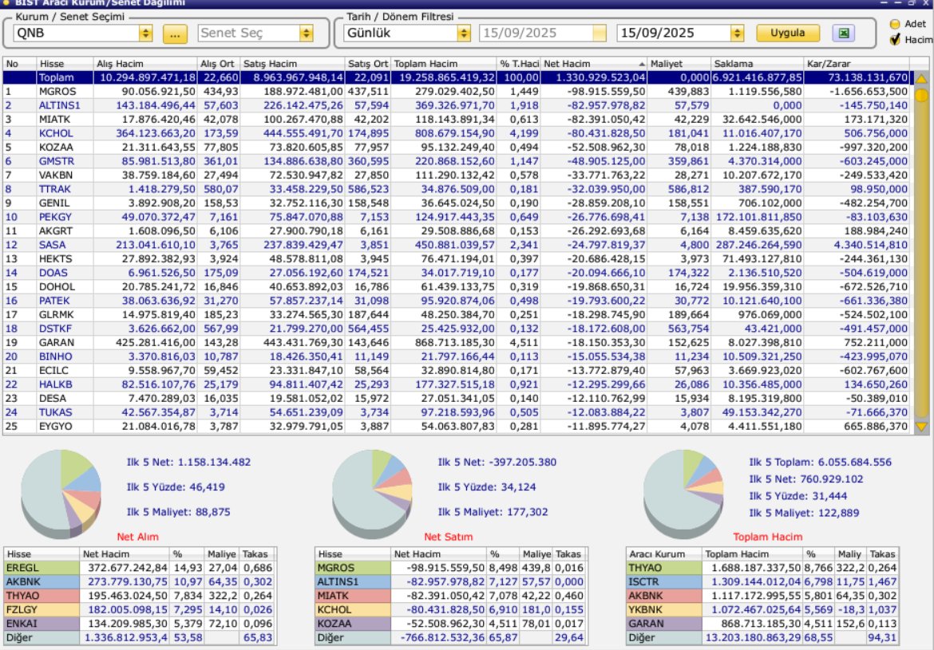Click EREGL green swatch in Net Alım table
Viewport: 934px width, 650px height.
[41, 568]
